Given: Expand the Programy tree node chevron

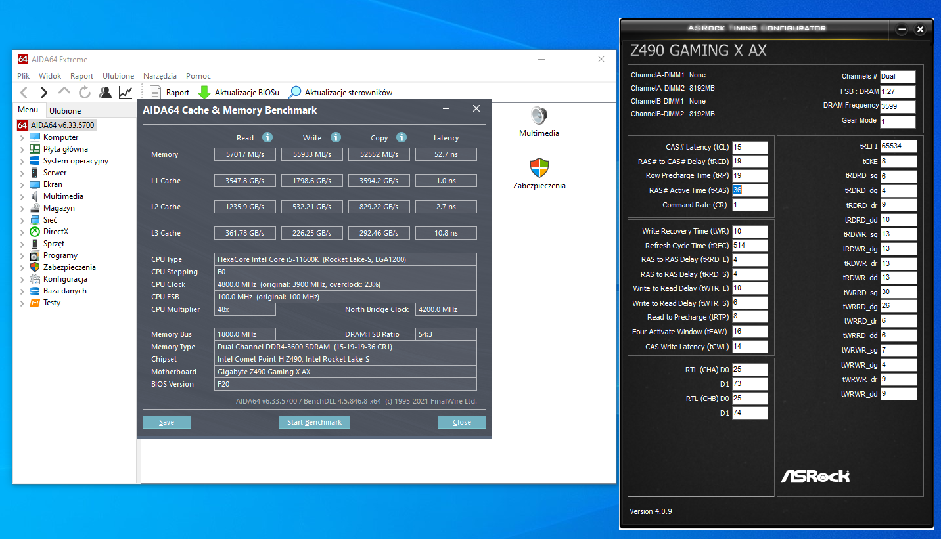Looking at the screenshot, I should (22, 255).
